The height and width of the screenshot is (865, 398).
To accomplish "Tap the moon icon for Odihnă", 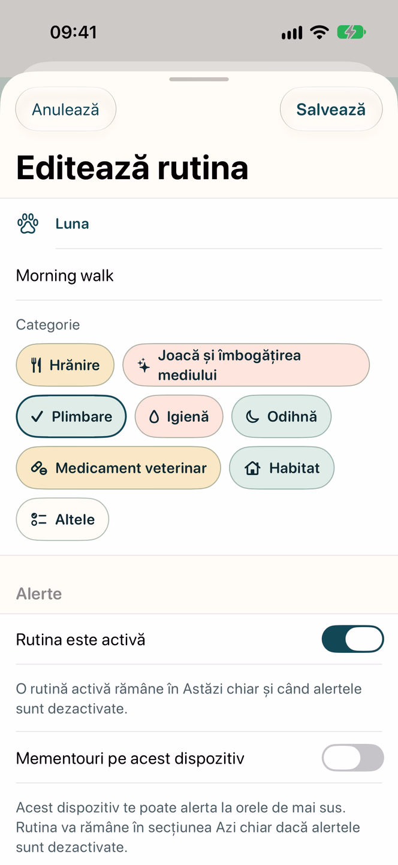I will (252, 417).
